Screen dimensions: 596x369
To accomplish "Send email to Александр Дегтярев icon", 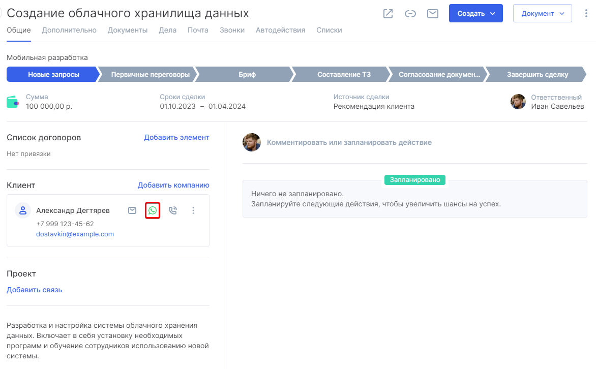I will pos(132,210).
